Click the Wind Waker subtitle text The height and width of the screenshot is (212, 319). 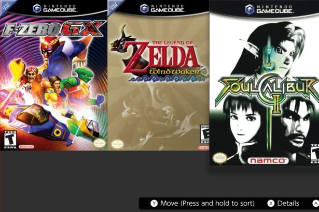[x=175, y=72]
